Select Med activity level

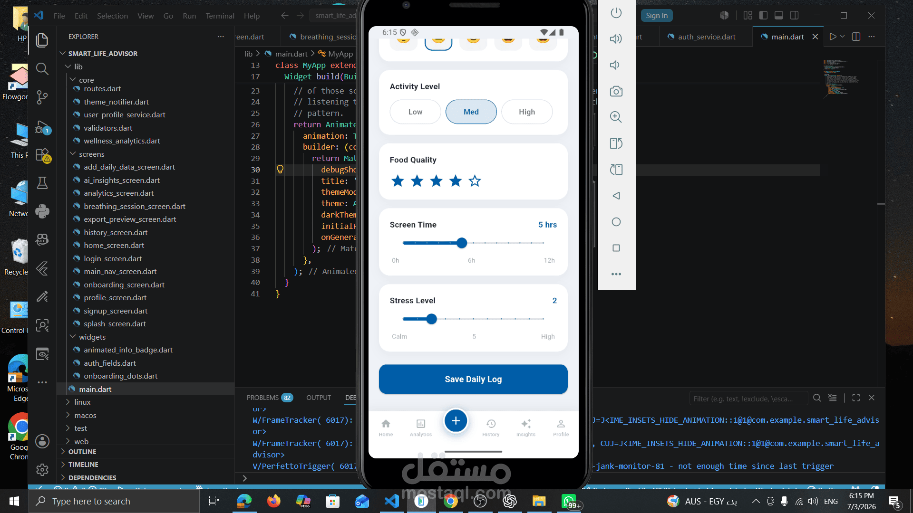pyautogui.click(x=471, y=112)
